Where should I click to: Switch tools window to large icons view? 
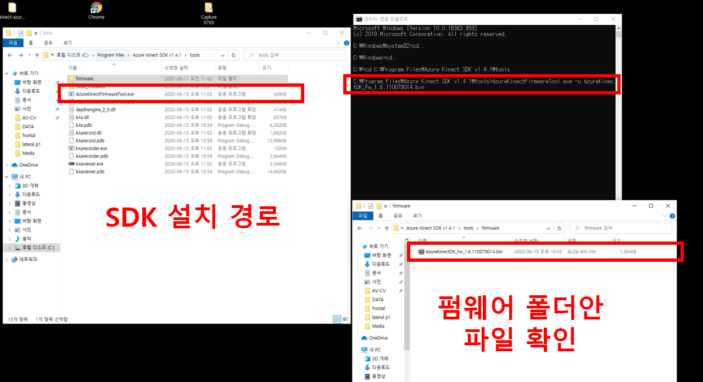coord(344,319)
